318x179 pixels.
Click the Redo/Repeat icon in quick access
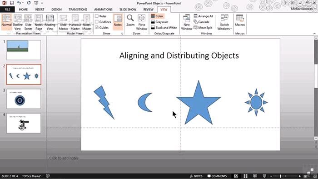coord(29,3)
